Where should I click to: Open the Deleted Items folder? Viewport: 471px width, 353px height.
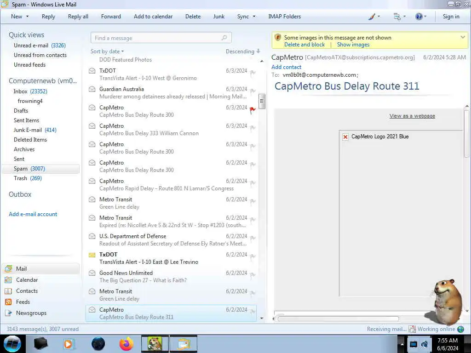(x=30, y=140)
